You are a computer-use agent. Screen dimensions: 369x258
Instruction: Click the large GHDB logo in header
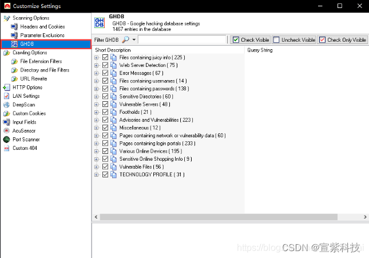point(100,23)
